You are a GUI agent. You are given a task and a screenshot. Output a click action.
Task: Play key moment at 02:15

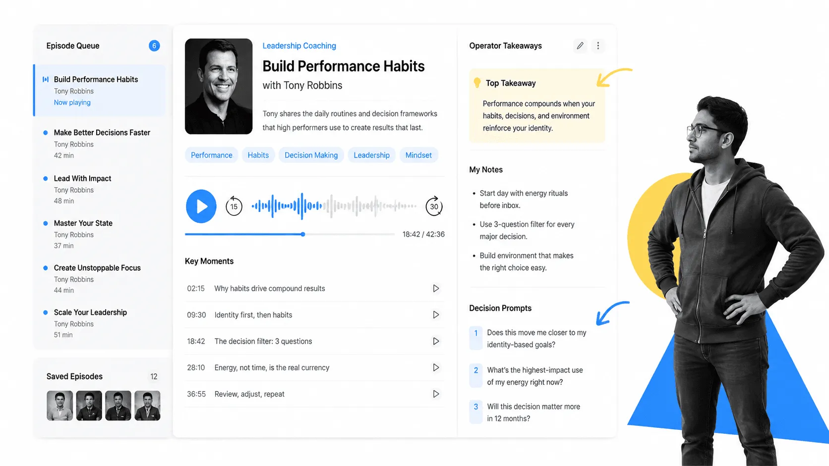(436, 288)
